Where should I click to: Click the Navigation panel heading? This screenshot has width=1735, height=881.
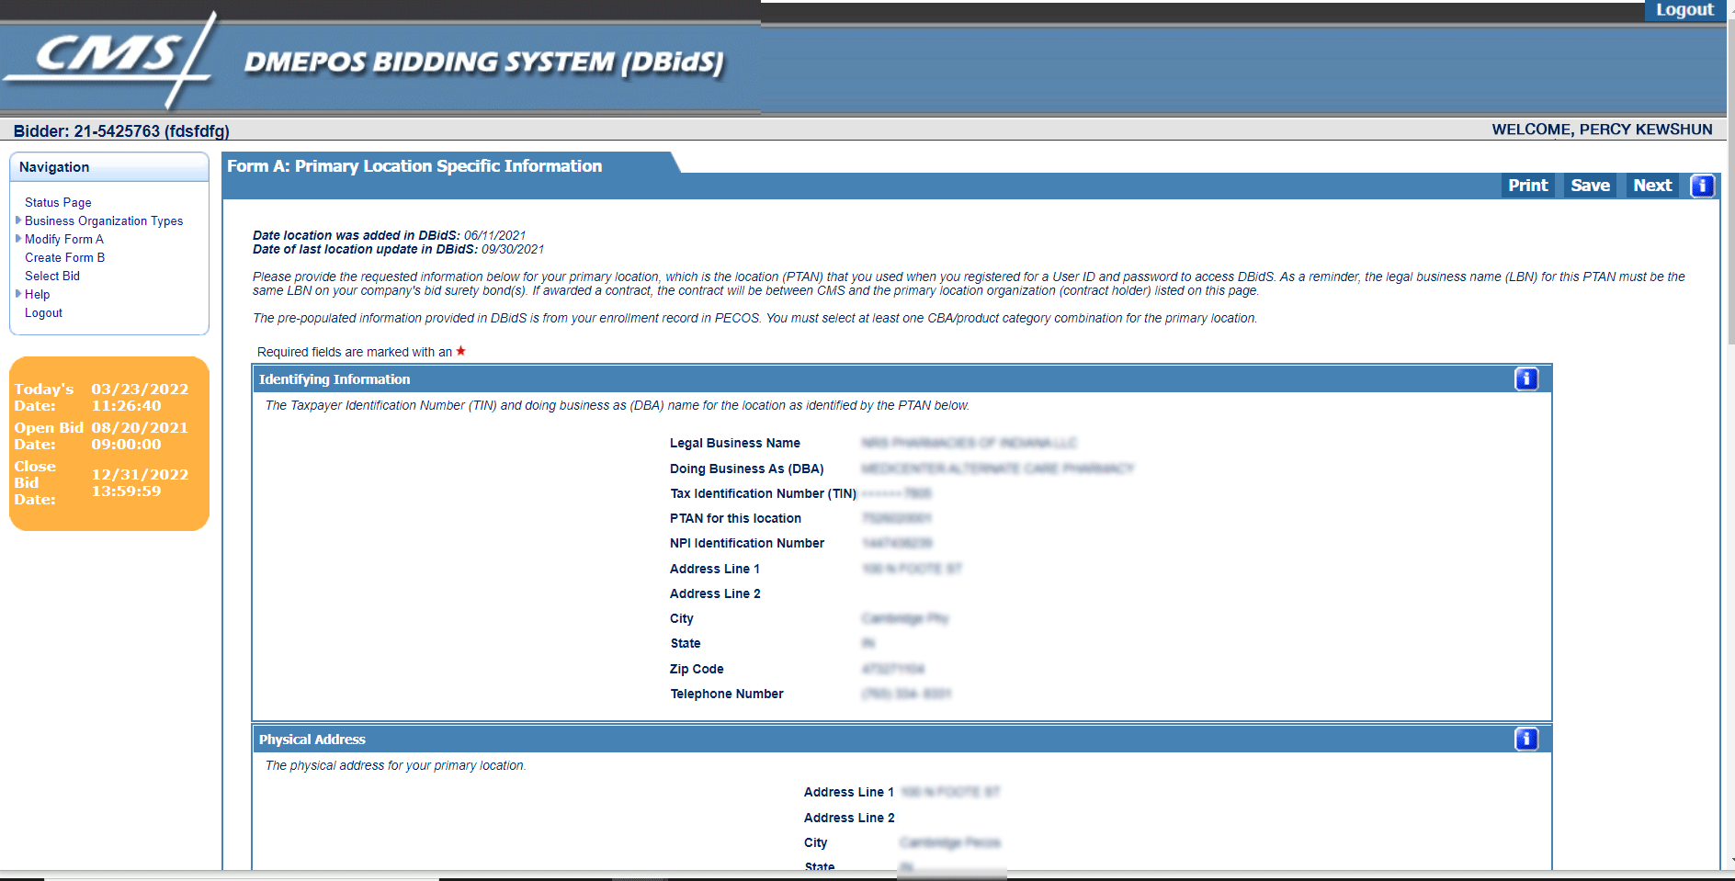click(x=54, y=167)
